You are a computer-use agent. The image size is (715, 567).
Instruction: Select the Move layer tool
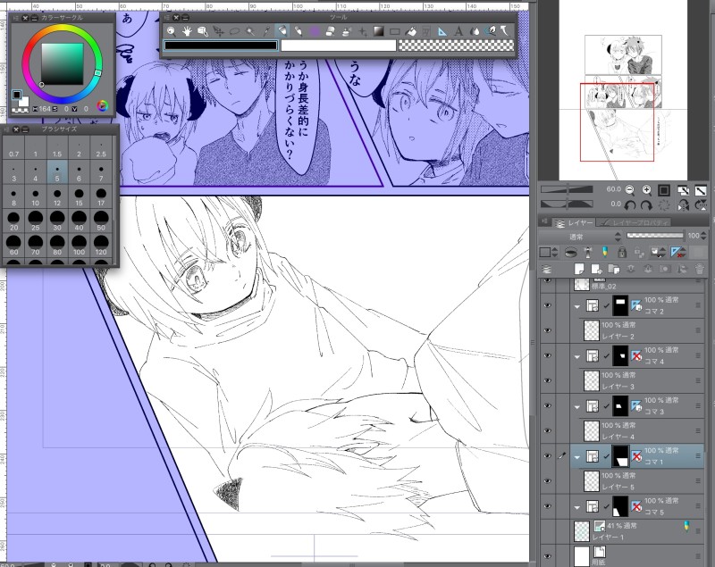tap(219, 31)
